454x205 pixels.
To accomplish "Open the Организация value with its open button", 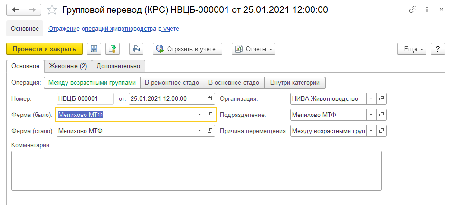I will tap(381, 98).
